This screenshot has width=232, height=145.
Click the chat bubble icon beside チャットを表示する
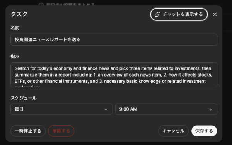point(158,15)
